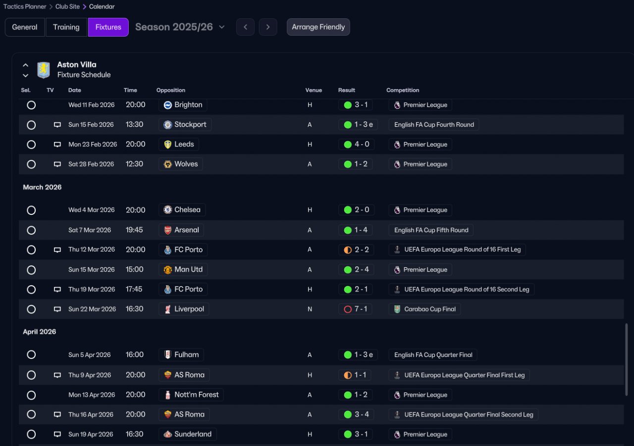The image size is (634, 446).
Task: Click the TV icon for the Stockport fixture
Action: click(57, 125)
